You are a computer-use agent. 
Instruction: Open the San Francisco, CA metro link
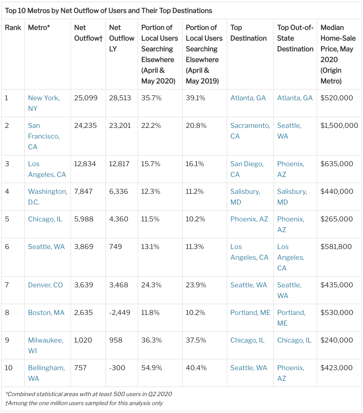(x=44, y=136)
